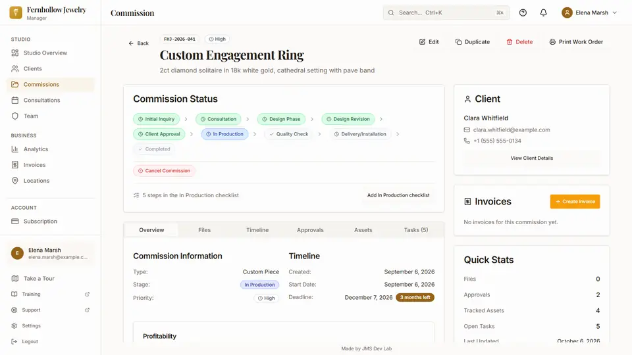Click View Client Details
This screenshot has height=355, width=632.
click(x=532, y=158)
